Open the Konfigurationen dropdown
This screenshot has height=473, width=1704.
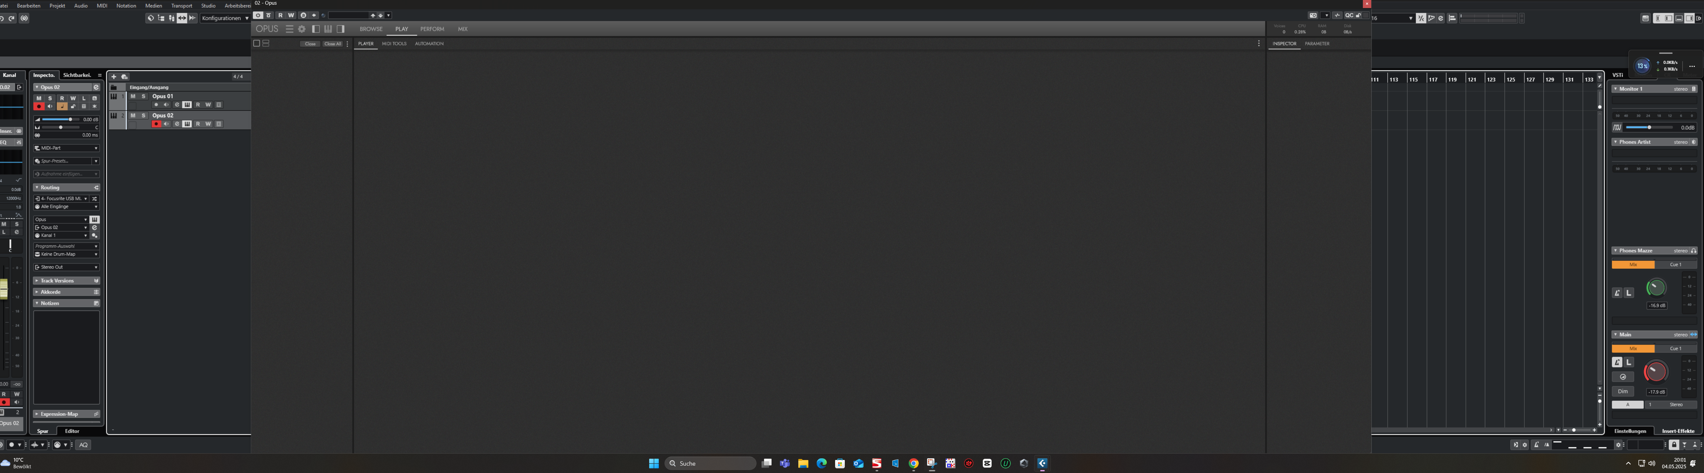pyautogui.click(x=225, y=18)
